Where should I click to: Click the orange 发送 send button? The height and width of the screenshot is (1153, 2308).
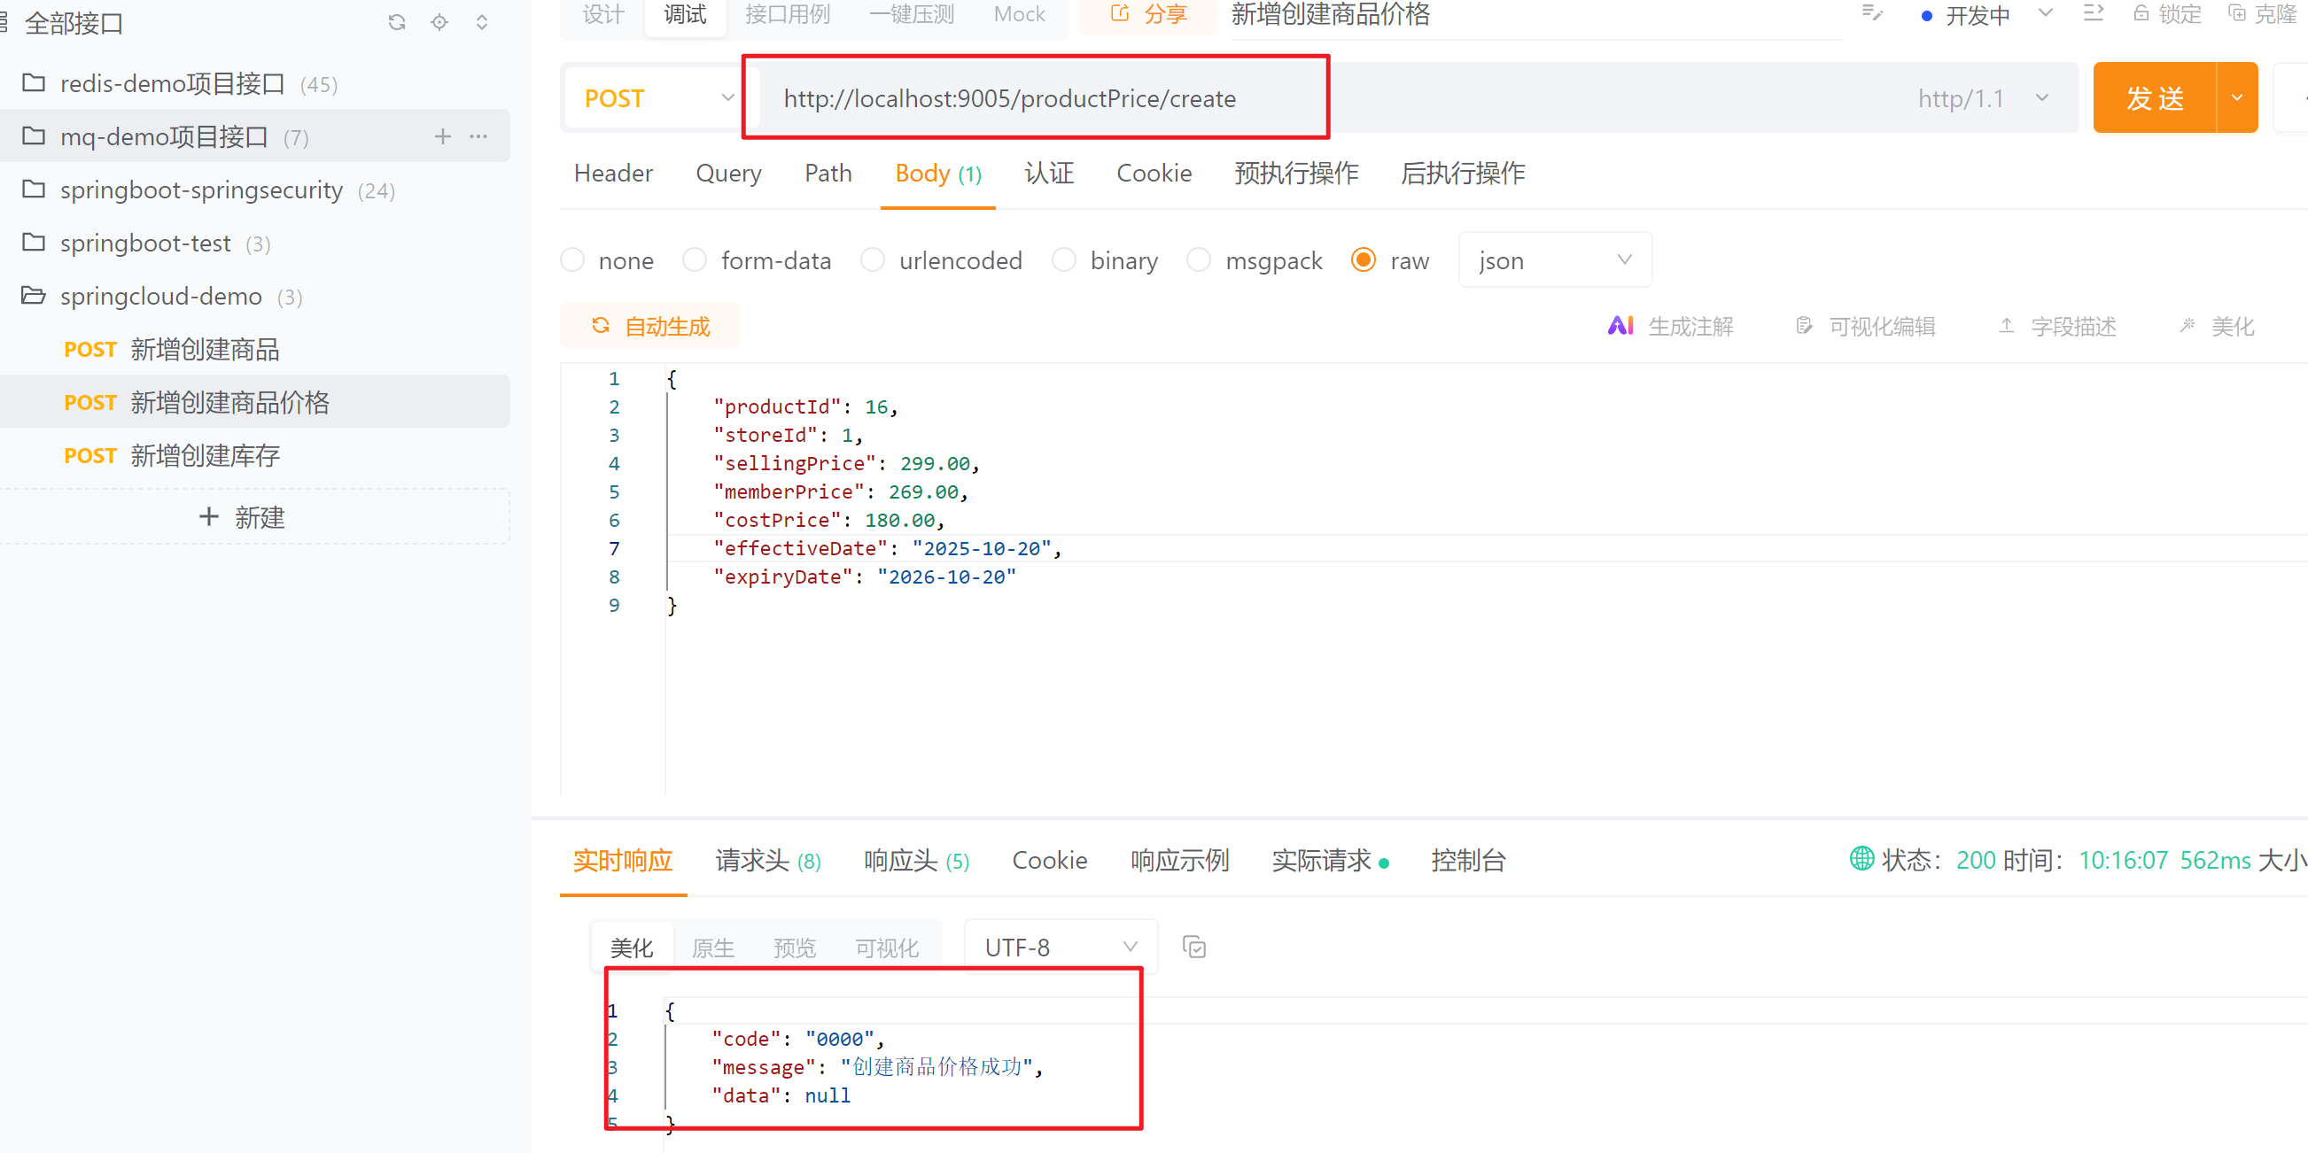pos(2154,98)
